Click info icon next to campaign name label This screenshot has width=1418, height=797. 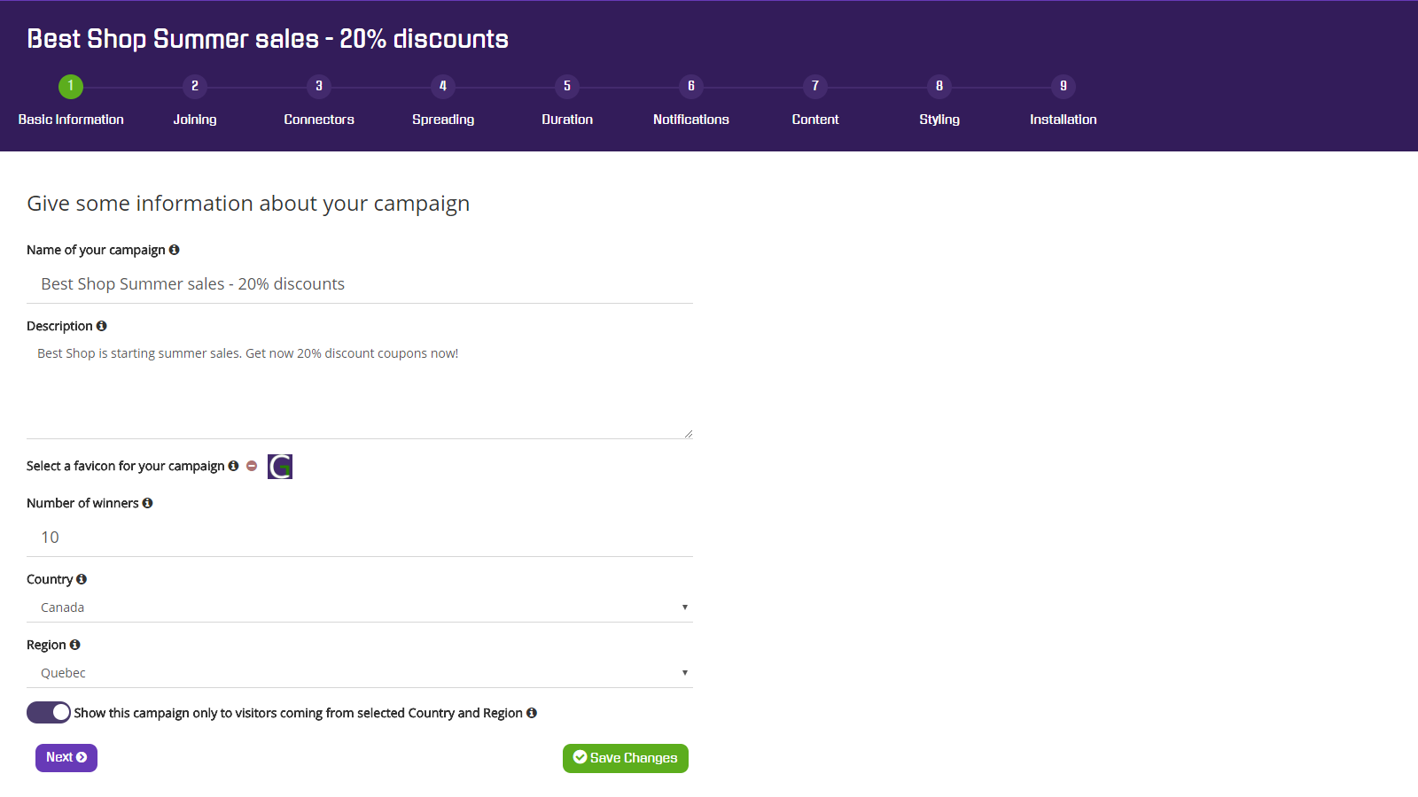point(175,250)
